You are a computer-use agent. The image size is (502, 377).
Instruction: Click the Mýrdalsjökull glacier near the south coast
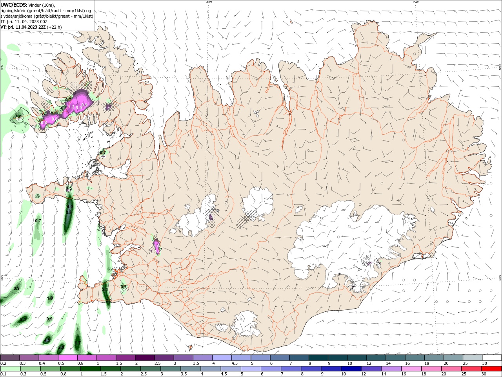pyautogui.click(x=246, y=324)
